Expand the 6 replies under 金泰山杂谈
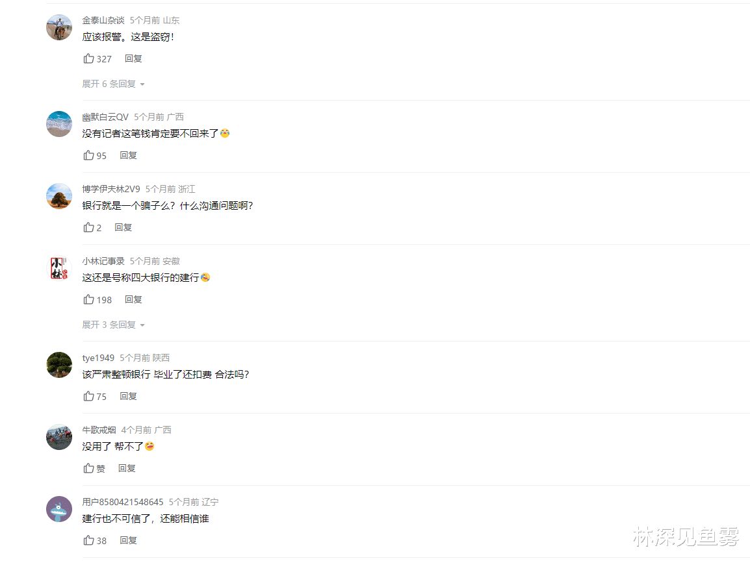750x561 pixels. (113, 84)
